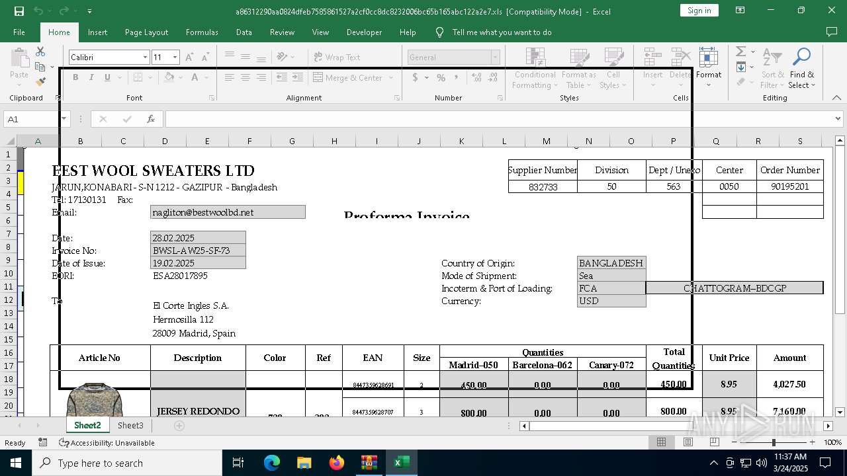Switch to the Data tab
Screen dimensions: 847x476
point(244,32)
